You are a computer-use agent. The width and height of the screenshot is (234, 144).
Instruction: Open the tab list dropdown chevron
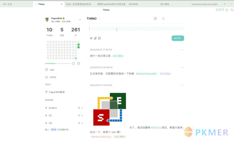pos(231,4)
